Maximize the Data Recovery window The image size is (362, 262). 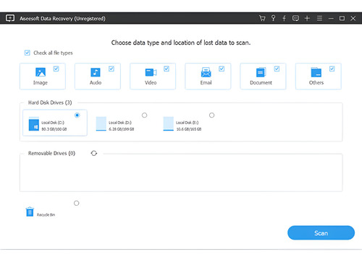click(x=342, y=18)
